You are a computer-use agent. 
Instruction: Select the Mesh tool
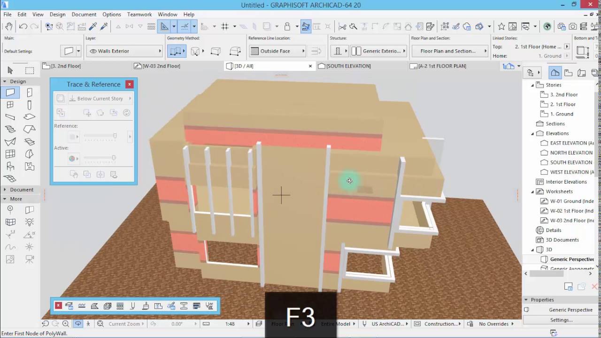pyautogui.click(x=10, y=178)
